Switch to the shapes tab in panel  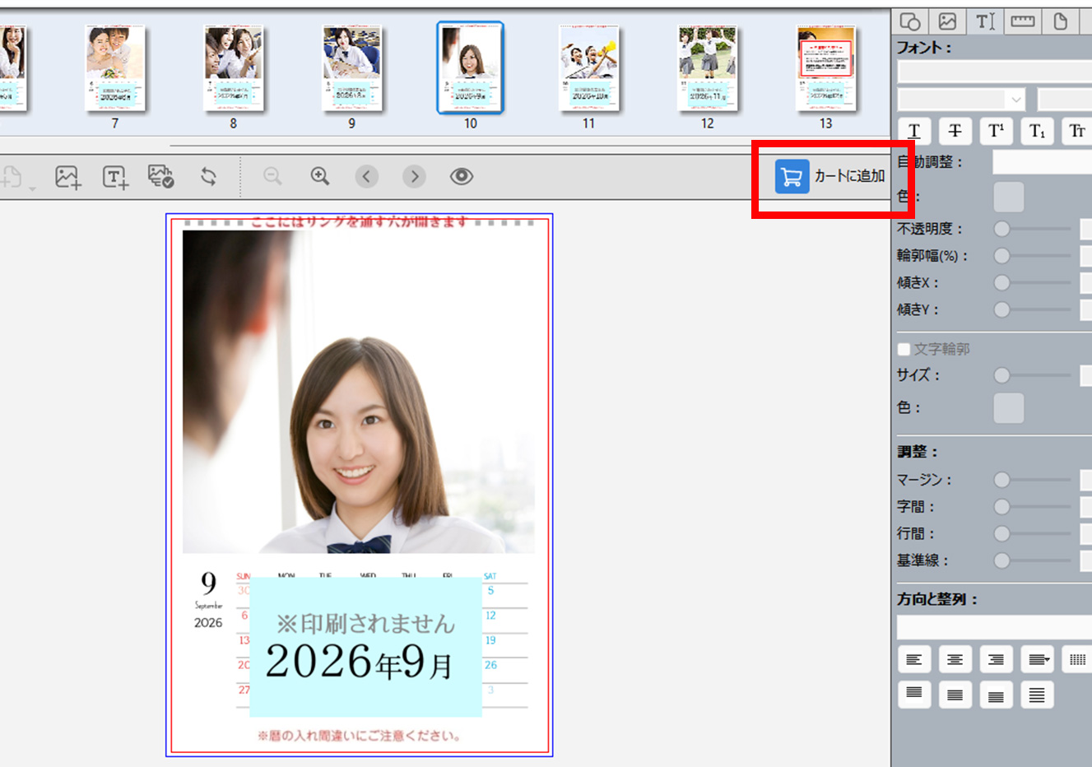910,21
